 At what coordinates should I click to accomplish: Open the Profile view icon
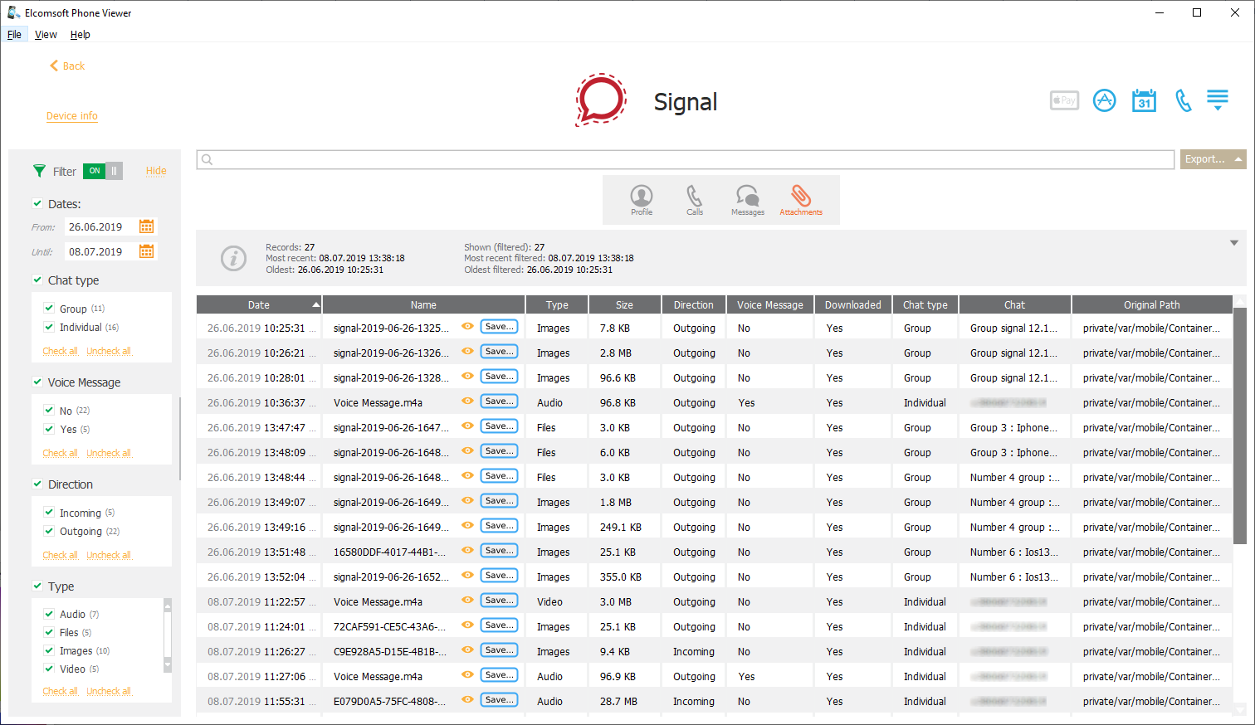641,198
